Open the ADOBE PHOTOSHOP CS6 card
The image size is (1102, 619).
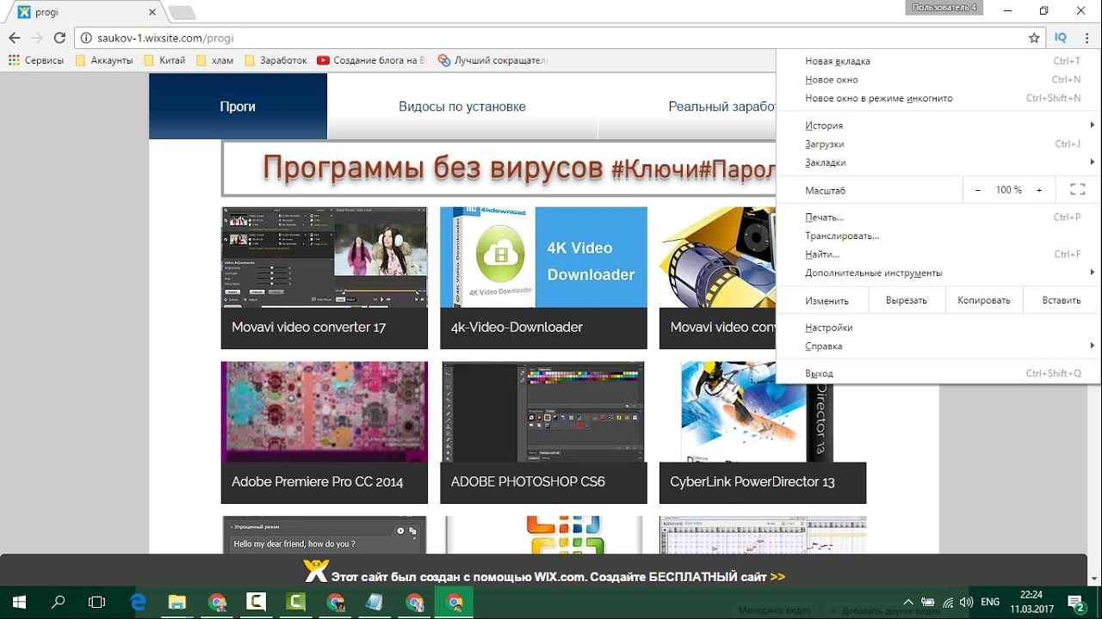click(543, 432)
